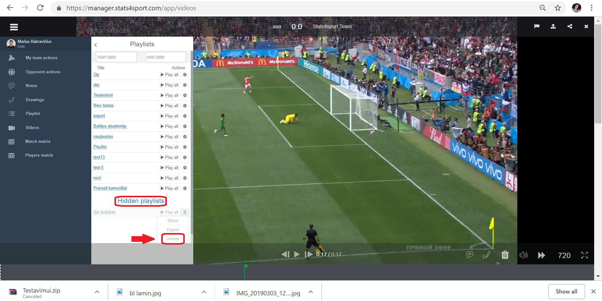The height and width of the screenshot is (301, 602).
Task: Open My team actions in the sidebar
Action: [41, 58]
